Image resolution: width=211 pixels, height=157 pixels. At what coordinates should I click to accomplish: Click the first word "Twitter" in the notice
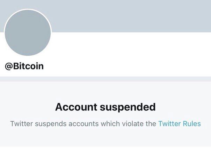(21, 124)
